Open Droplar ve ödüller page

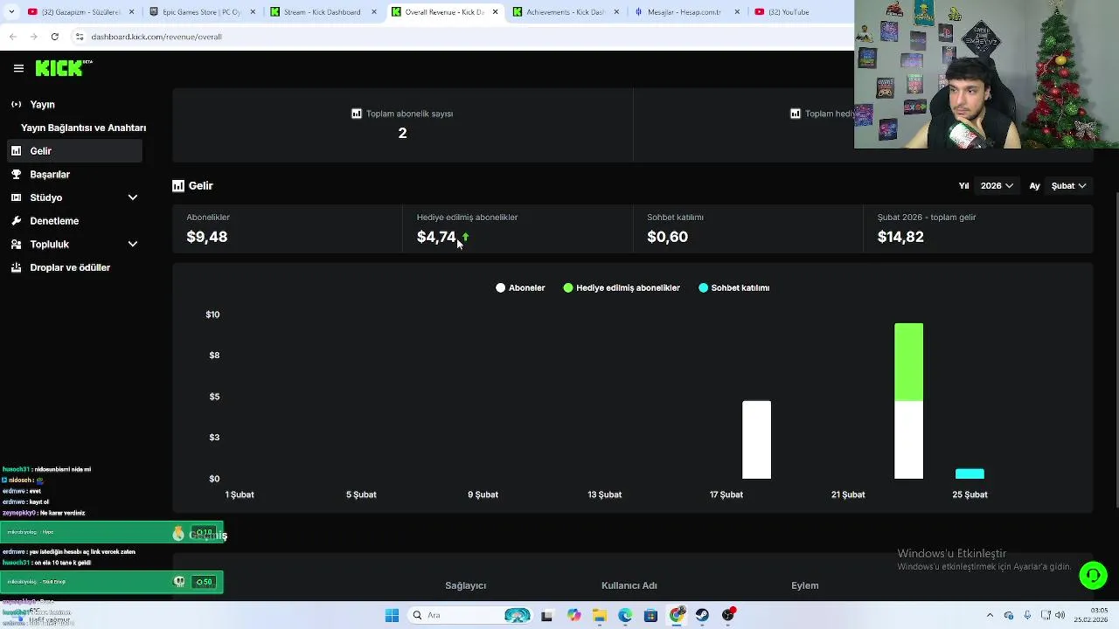[x=71, y=267]
